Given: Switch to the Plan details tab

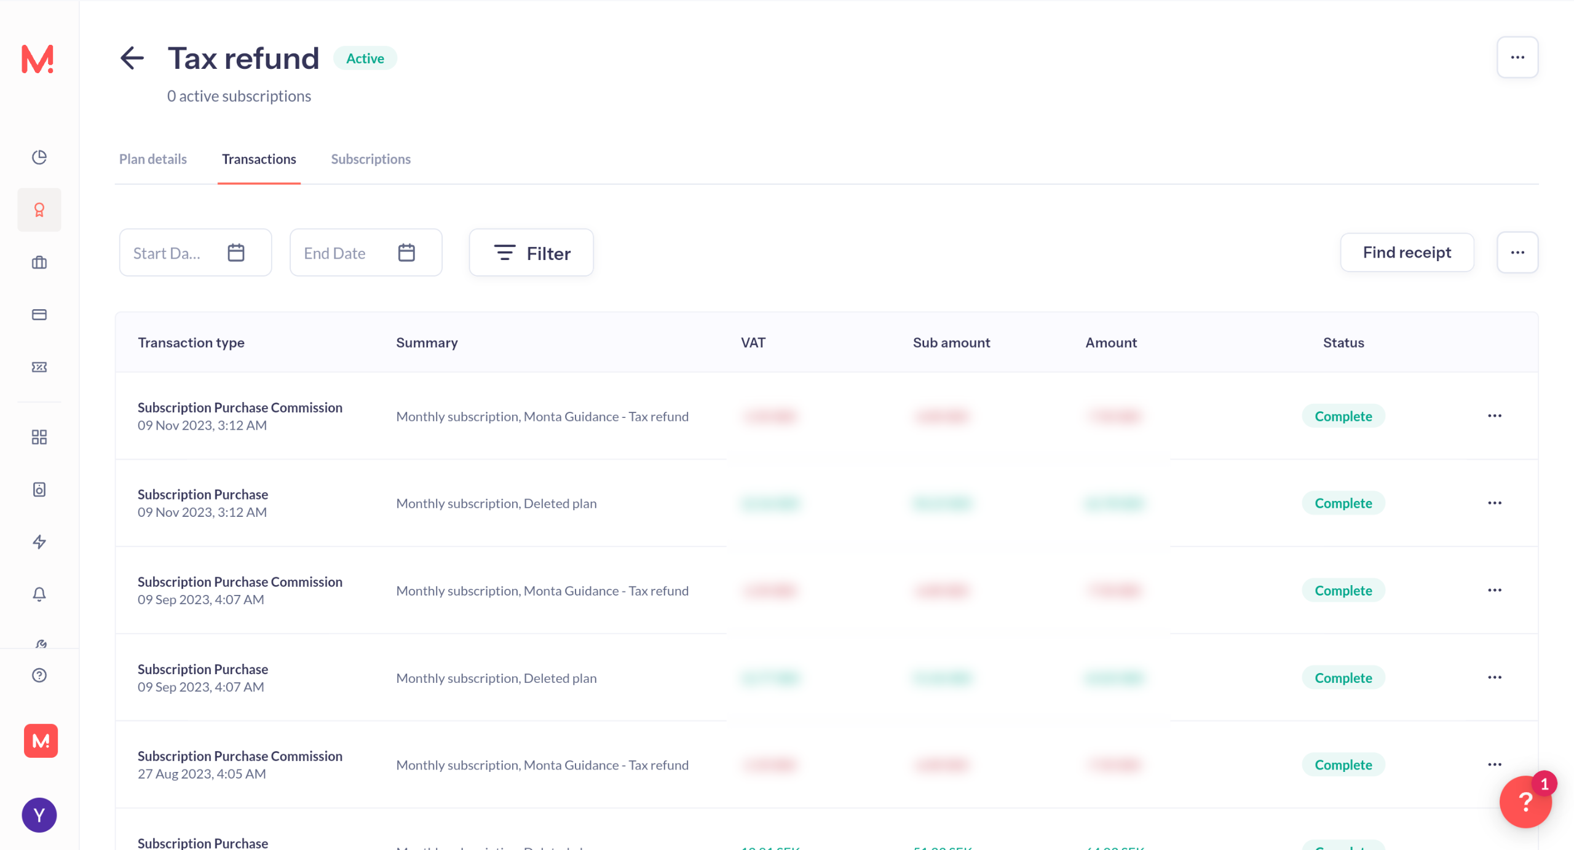Looking at the screenshot, I should (152, 159).
